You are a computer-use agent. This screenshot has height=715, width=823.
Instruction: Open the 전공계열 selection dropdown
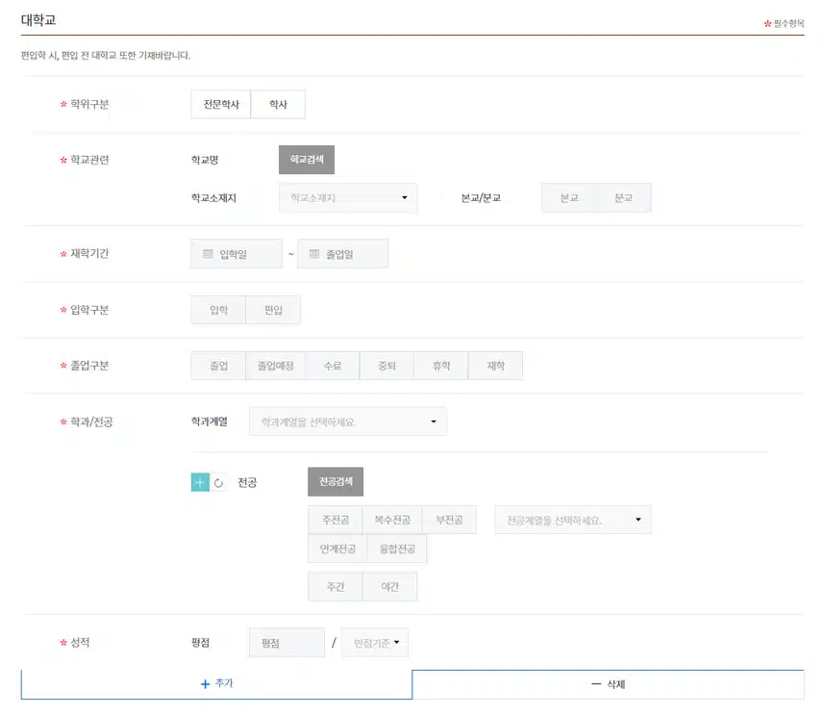tap(573, 520)
